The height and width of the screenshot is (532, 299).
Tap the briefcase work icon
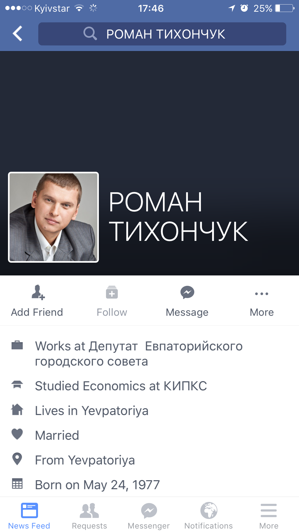[17, 345]
